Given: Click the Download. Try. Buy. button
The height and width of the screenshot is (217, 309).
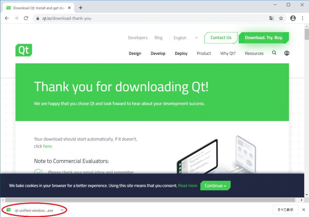Looking at the screenshot, I should pyautogui.click(x=263, y=38).
